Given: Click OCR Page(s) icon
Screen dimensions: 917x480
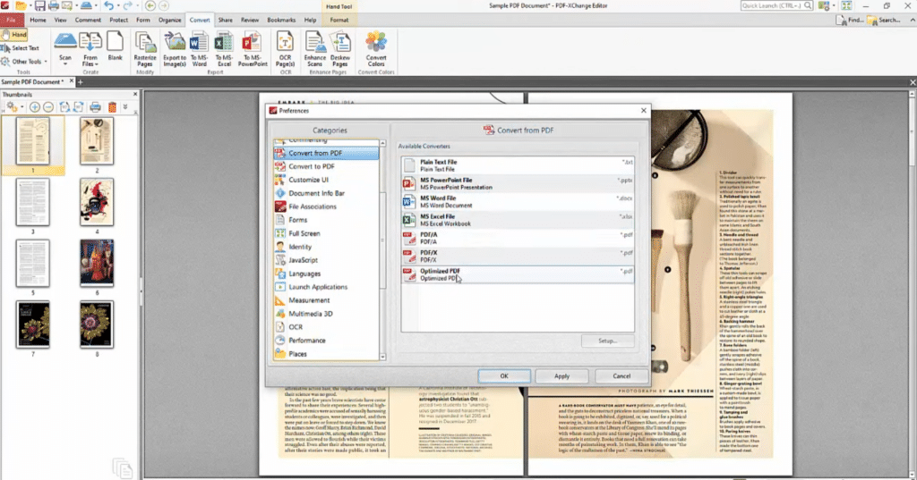Looking at the screenshot, I should (285, 49).
